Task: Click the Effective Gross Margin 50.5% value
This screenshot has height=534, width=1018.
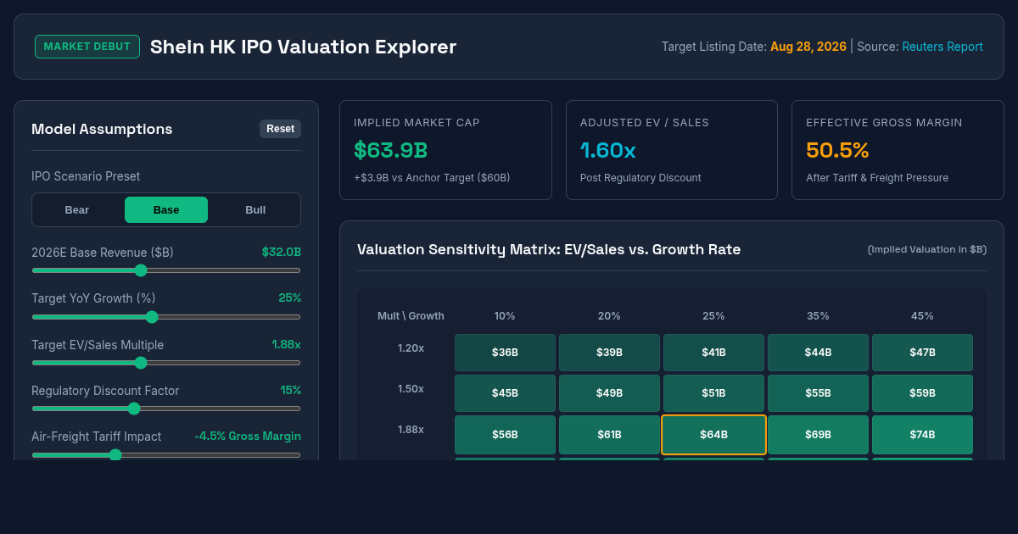Action: coord(837,151)
